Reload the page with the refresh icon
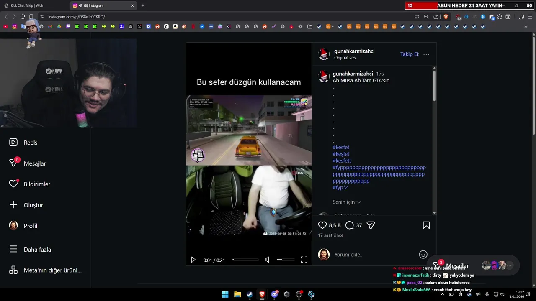The height and width of the screenshot is (301, 536). point(23,17)
